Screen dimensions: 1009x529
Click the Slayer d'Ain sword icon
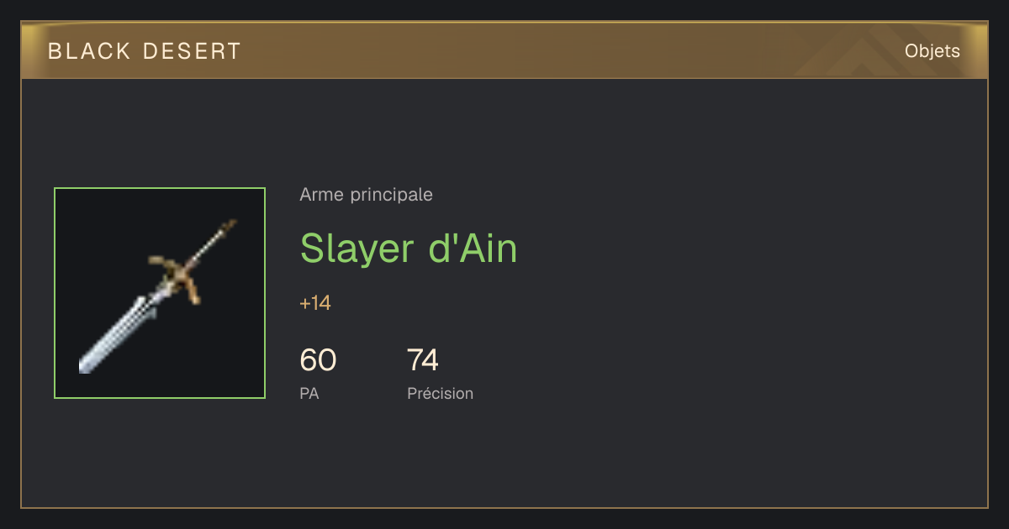tap(160, 293)
